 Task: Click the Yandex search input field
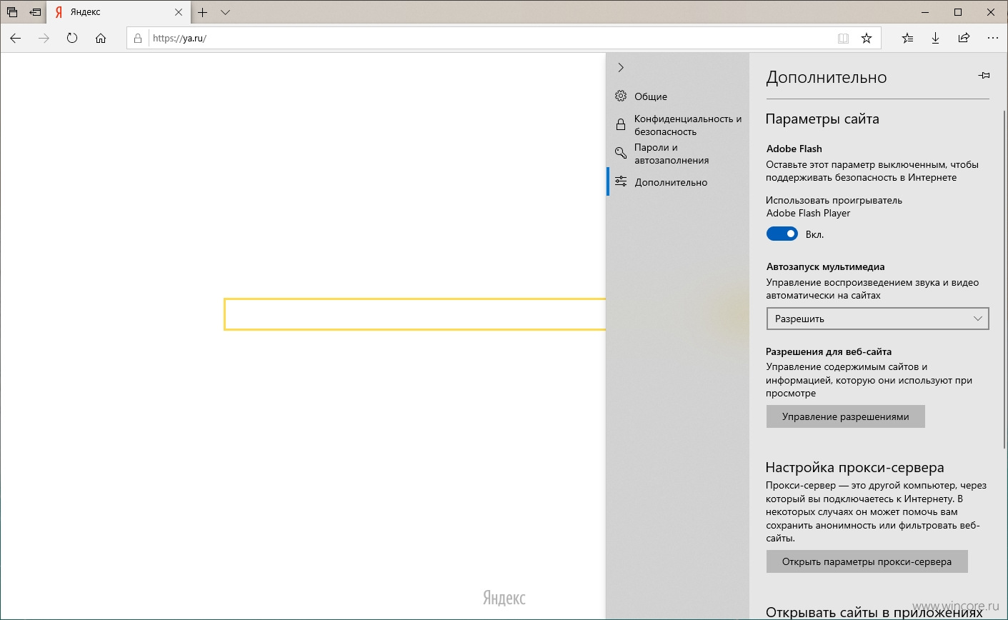(x=415, y=314)
